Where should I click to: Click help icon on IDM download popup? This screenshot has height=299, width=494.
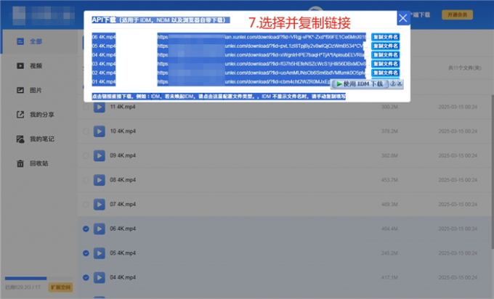point(393,83)
